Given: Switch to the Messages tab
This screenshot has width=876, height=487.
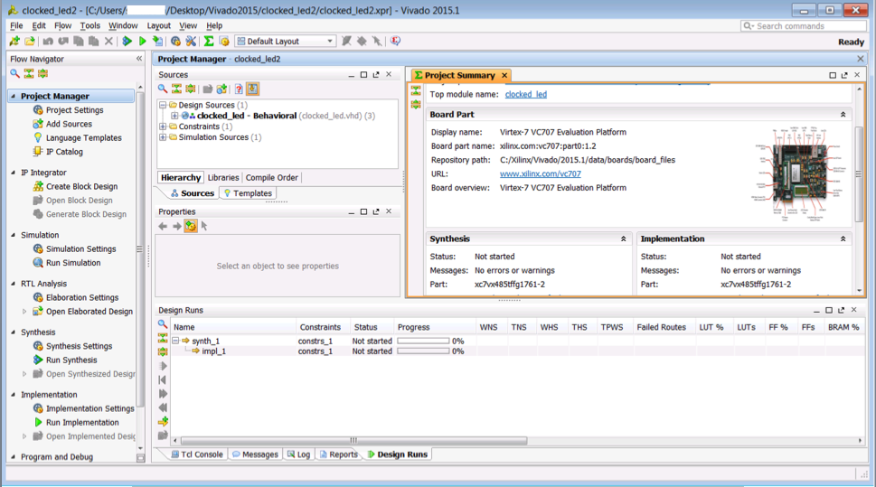Looking at the screenshot, I should 255,454.
